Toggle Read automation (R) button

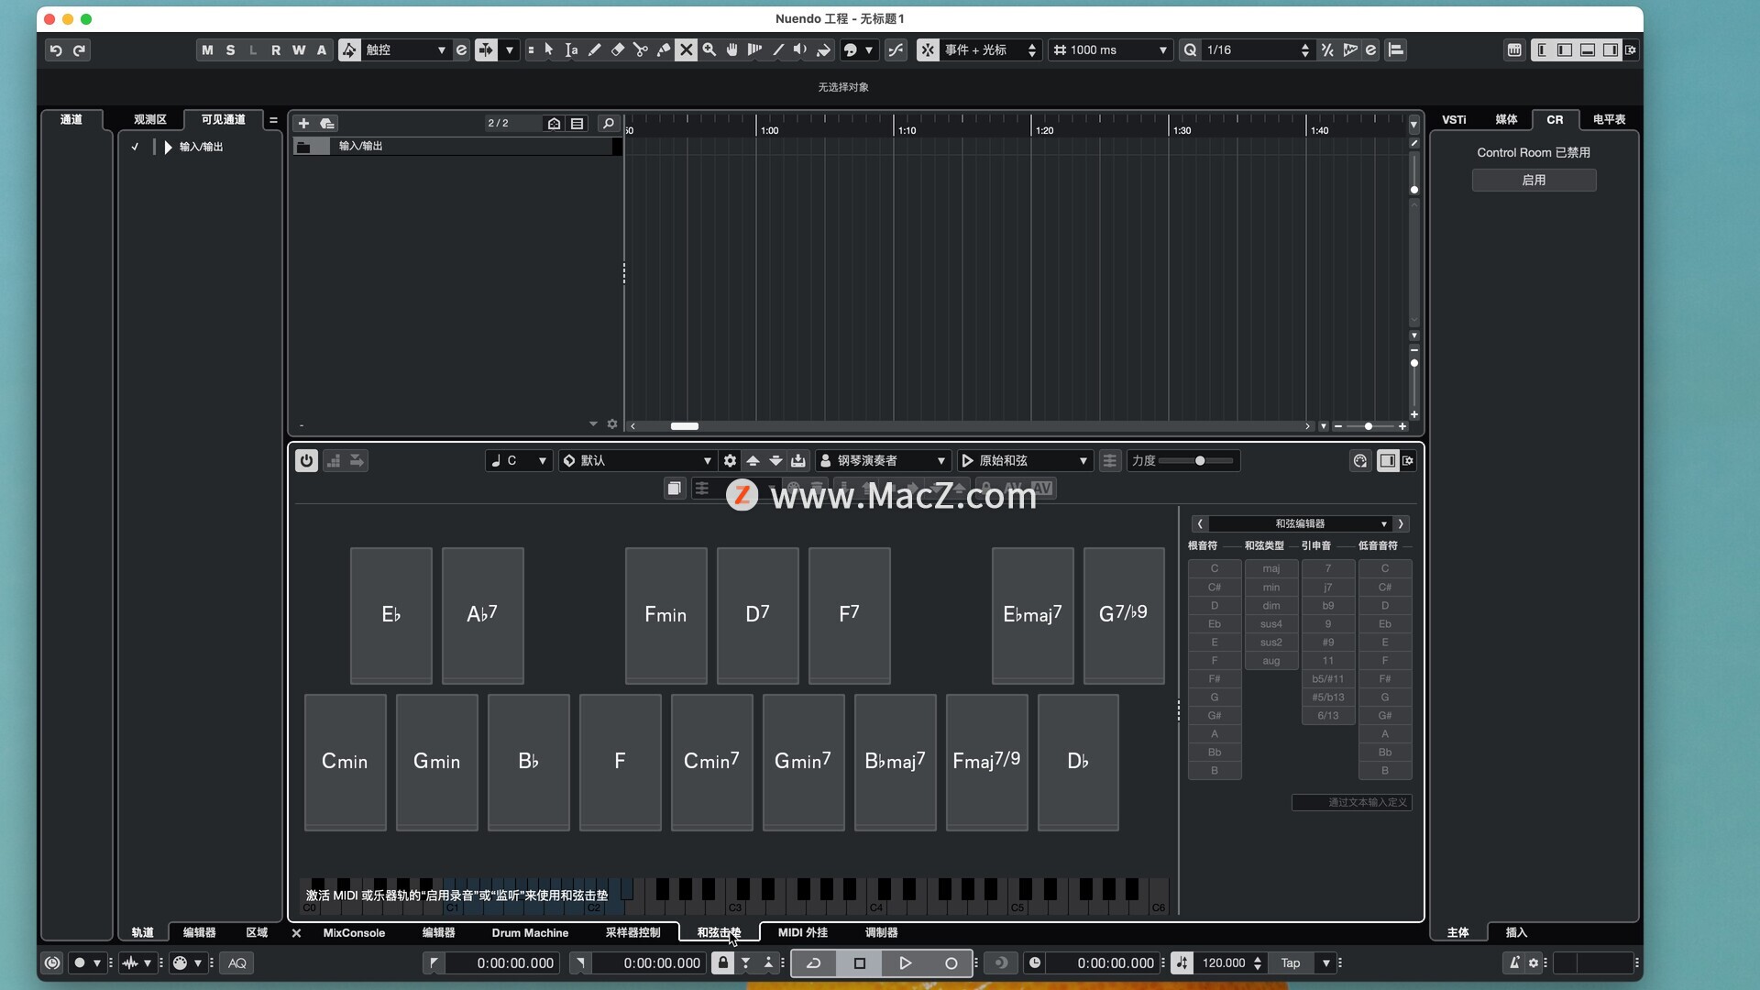pos(276,49)
